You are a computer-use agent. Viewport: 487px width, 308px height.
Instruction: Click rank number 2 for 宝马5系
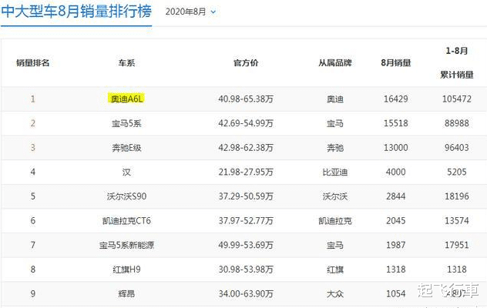32,123
